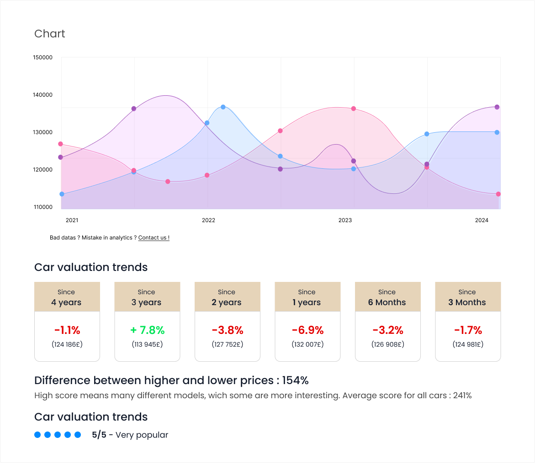Open the 'Since 2 years' valuation card
Viewport: 535px width, 463px height.
(x=227, y=321)
